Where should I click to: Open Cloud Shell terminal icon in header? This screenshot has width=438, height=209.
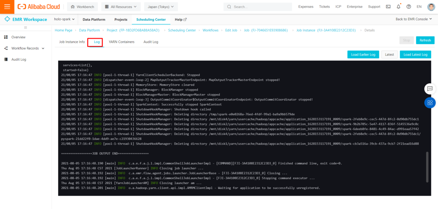(x=388, y=7)
